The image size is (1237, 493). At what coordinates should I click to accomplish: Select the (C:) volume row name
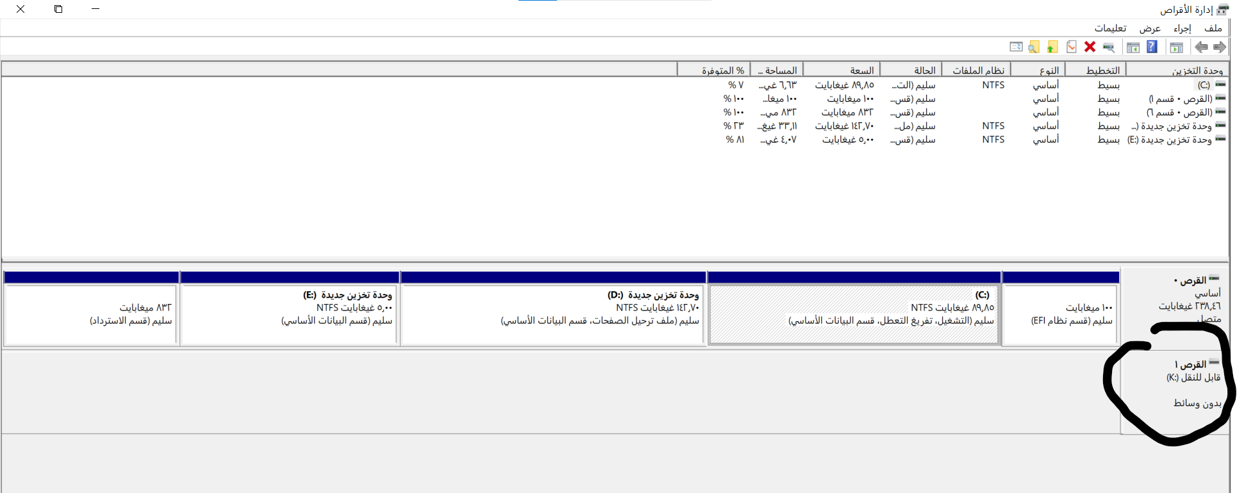pos(1204,85)
